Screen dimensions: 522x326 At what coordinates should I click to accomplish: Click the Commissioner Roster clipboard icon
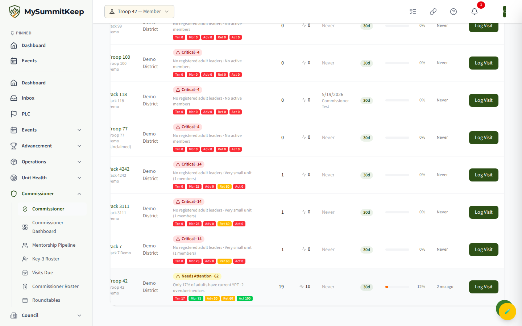tap(25, 287)
